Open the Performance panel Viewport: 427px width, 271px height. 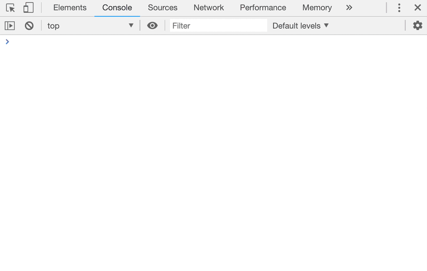(263, 8)
